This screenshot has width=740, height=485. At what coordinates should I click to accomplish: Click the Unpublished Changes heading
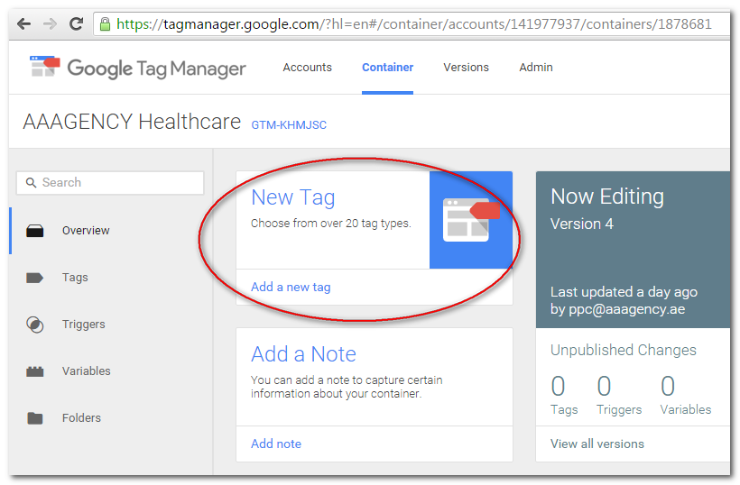coord(624,350)
